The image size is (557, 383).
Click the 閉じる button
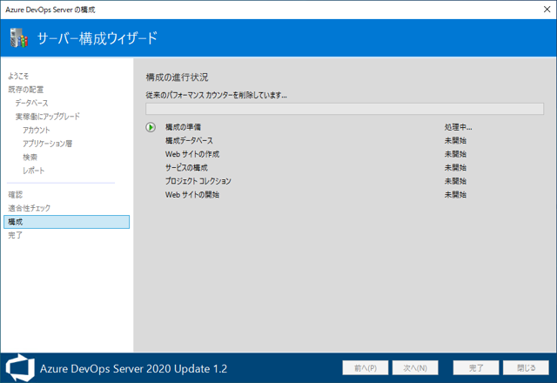526,367
